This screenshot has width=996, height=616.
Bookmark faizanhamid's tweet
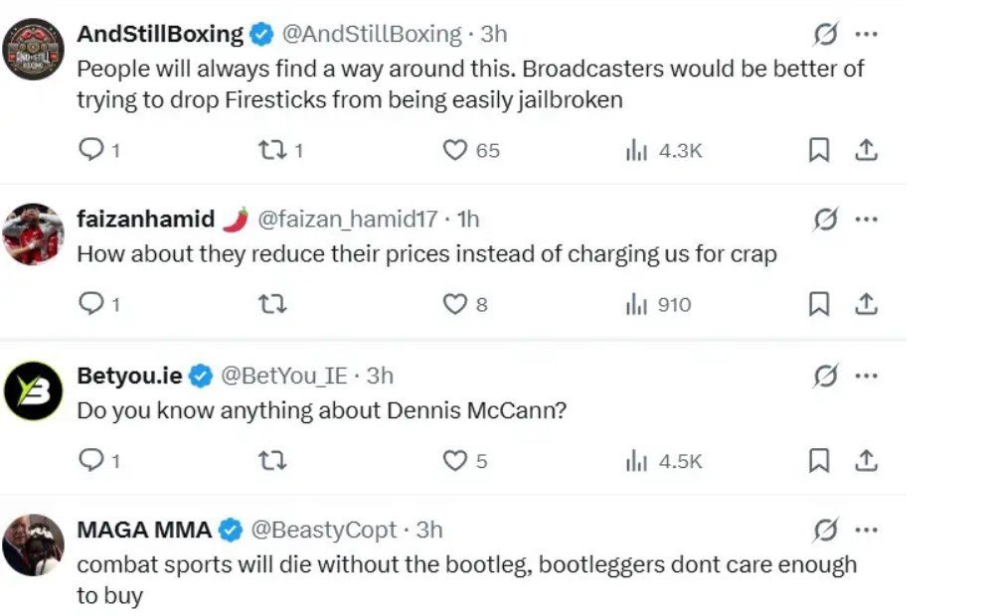(x=818, y=304)
